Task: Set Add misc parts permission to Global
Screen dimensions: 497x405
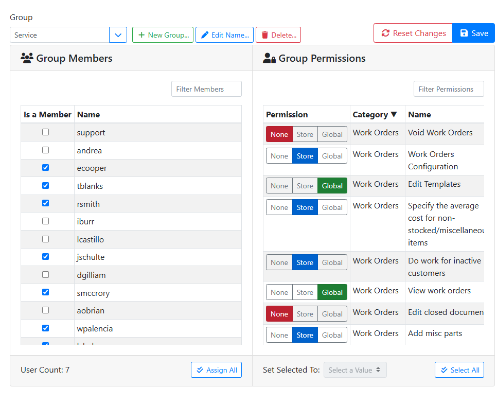Action: tap(332, 335)
